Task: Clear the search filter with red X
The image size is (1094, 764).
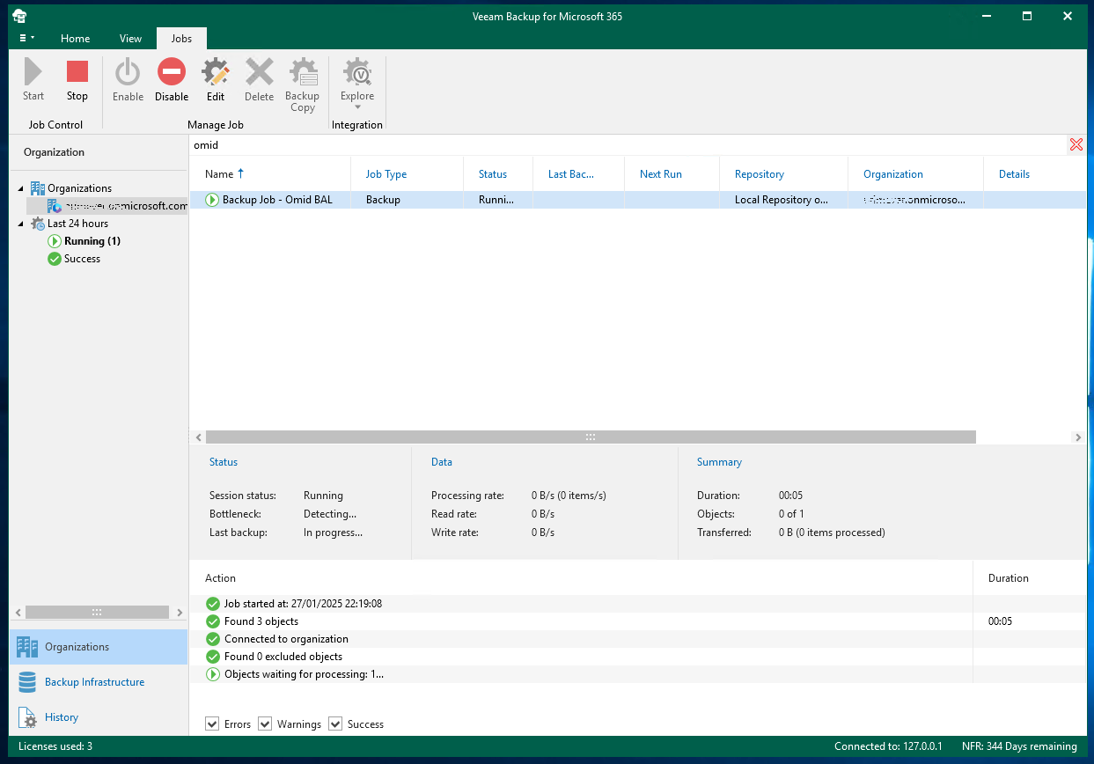Action: click(x=1076, y=144)
